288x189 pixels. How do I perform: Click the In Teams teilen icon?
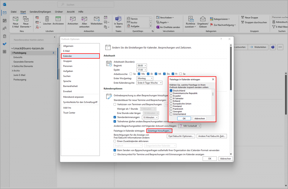pos(118,21)
